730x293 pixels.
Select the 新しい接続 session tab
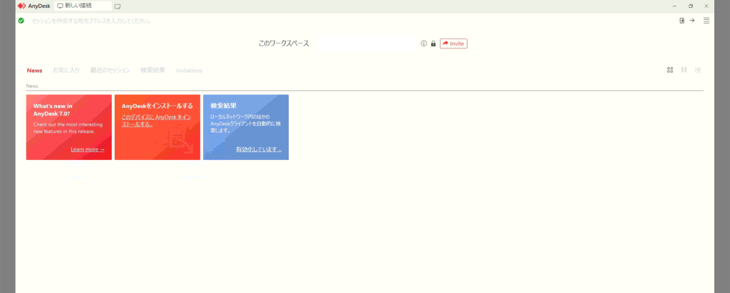click(x=83, y=6)
